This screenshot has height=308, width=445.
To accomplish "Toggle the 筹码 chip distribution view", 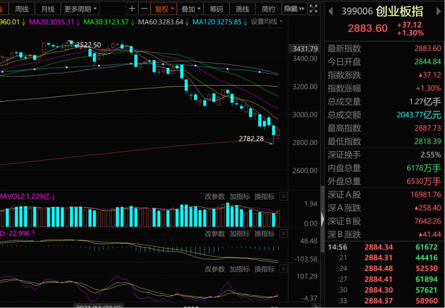I will pos(216,9).
